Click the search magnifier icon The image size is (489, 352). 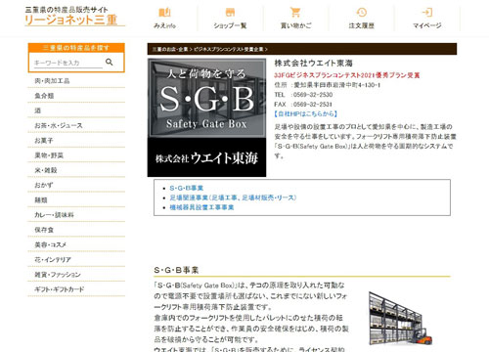110,62
